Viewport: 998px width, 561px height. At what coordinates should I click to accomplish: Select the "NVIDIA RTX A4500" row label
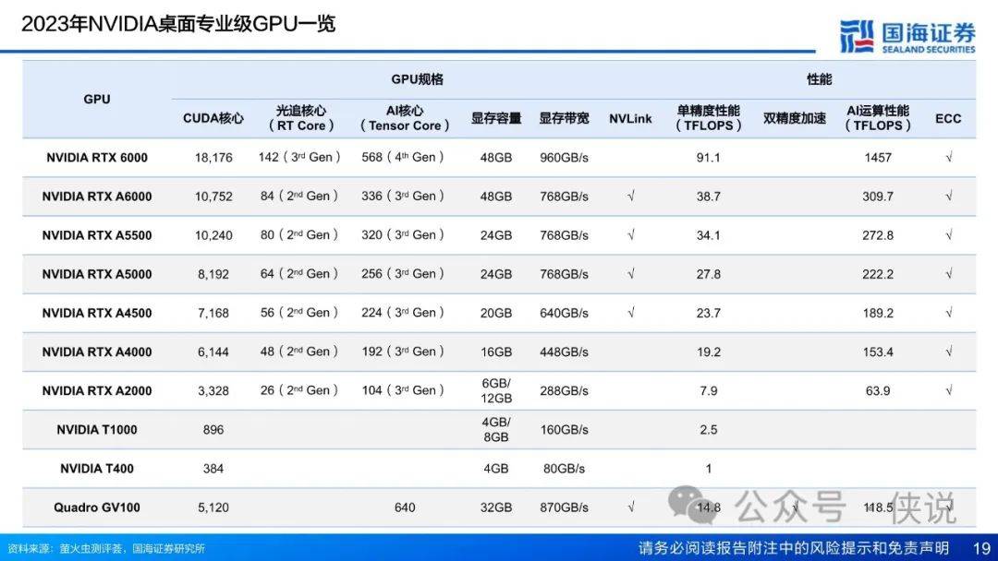pos(97,313)
